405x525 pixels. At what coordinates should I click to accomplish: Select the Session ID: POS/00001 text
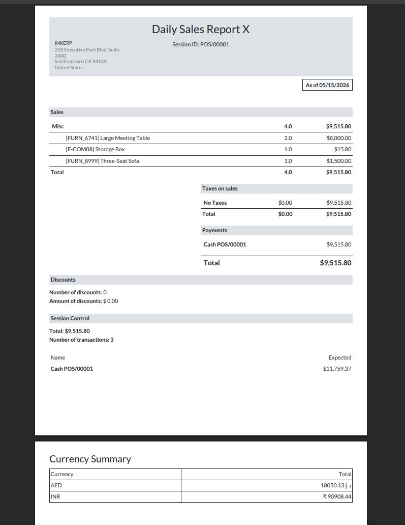tap(201, 44)
